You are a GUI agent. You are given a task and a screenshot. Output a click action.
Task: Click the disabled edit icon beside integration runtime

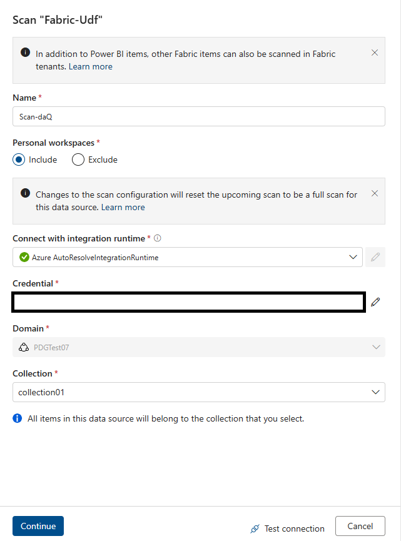pos(375,257)
